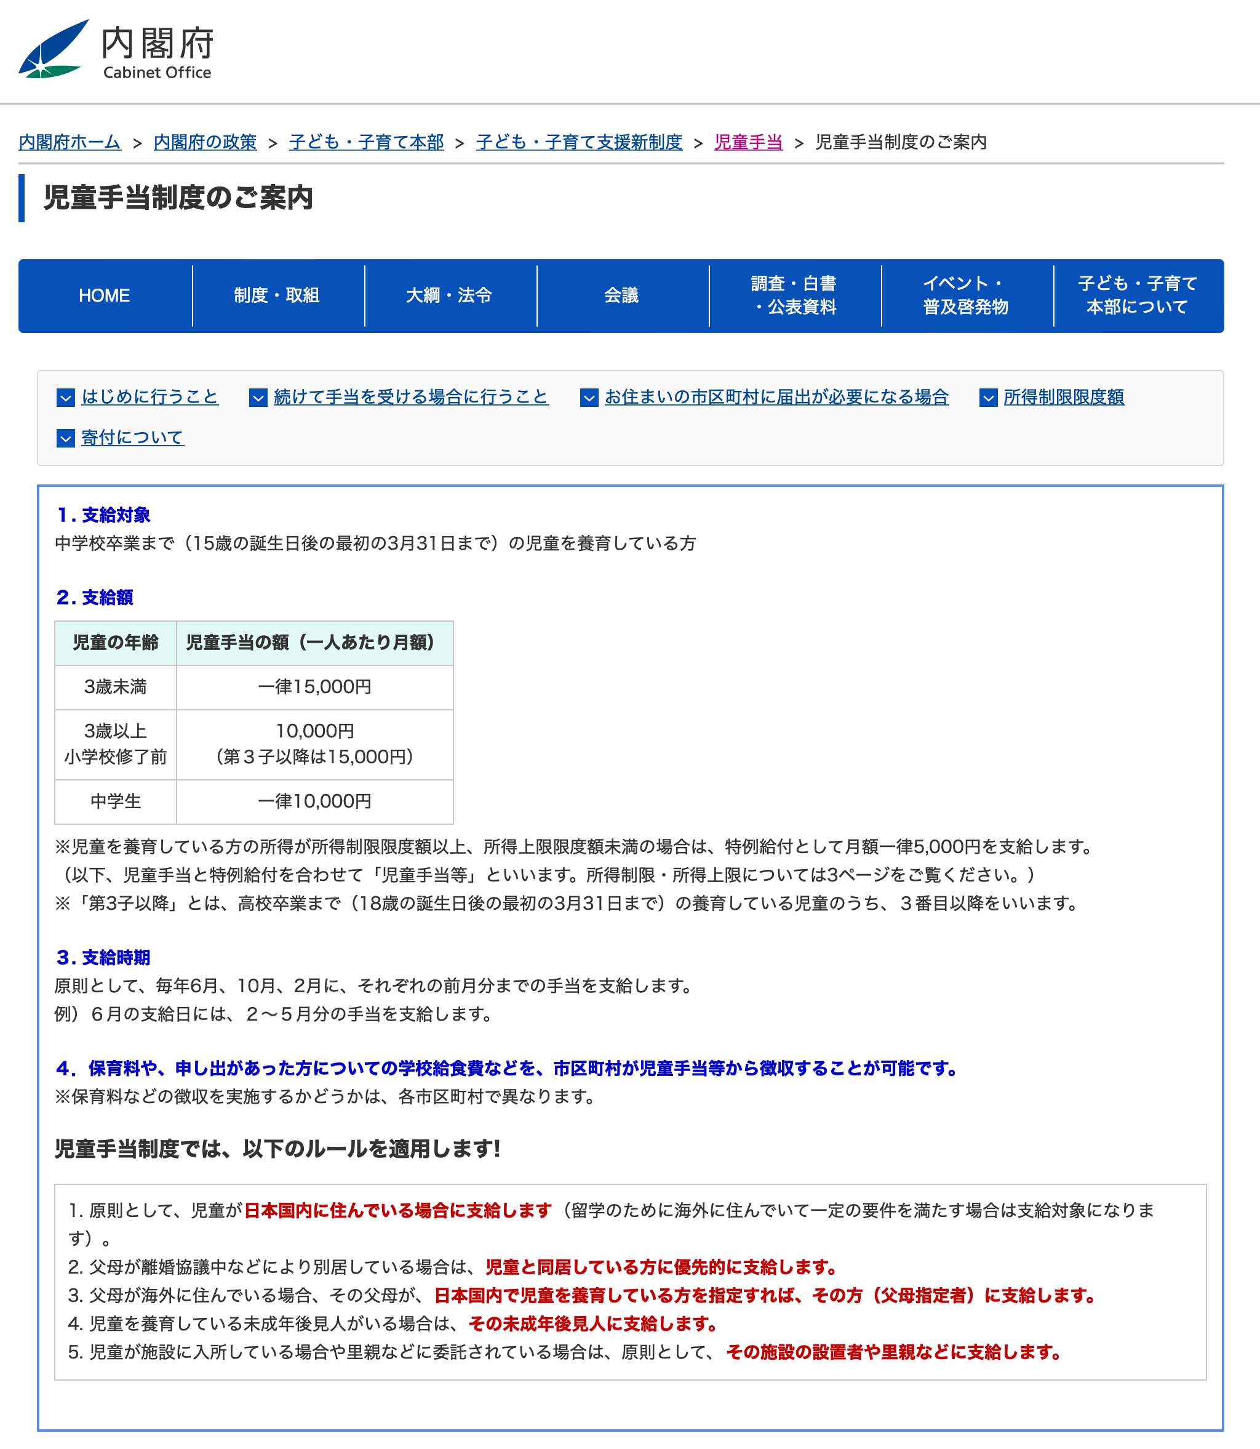Open the 調査・白書・公表資料 section
The image size is (1260, 1449).
tap(794, 296)
